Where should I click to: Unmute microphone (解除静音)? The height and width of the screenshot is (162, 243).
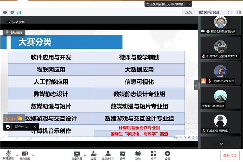coord(8,155)
